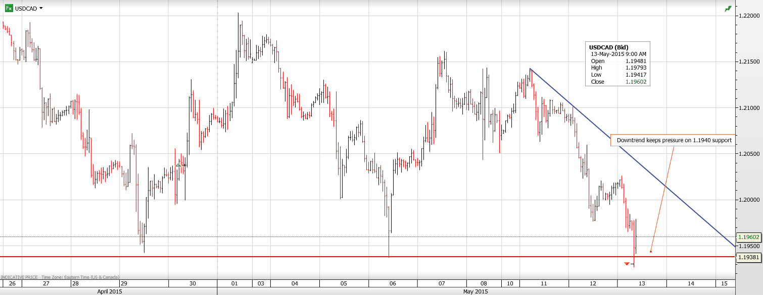This screenshot has height=295, width=763.
Task: Click day '07' on the date axis
Action: pyautogui.click(x=442, y=283)
